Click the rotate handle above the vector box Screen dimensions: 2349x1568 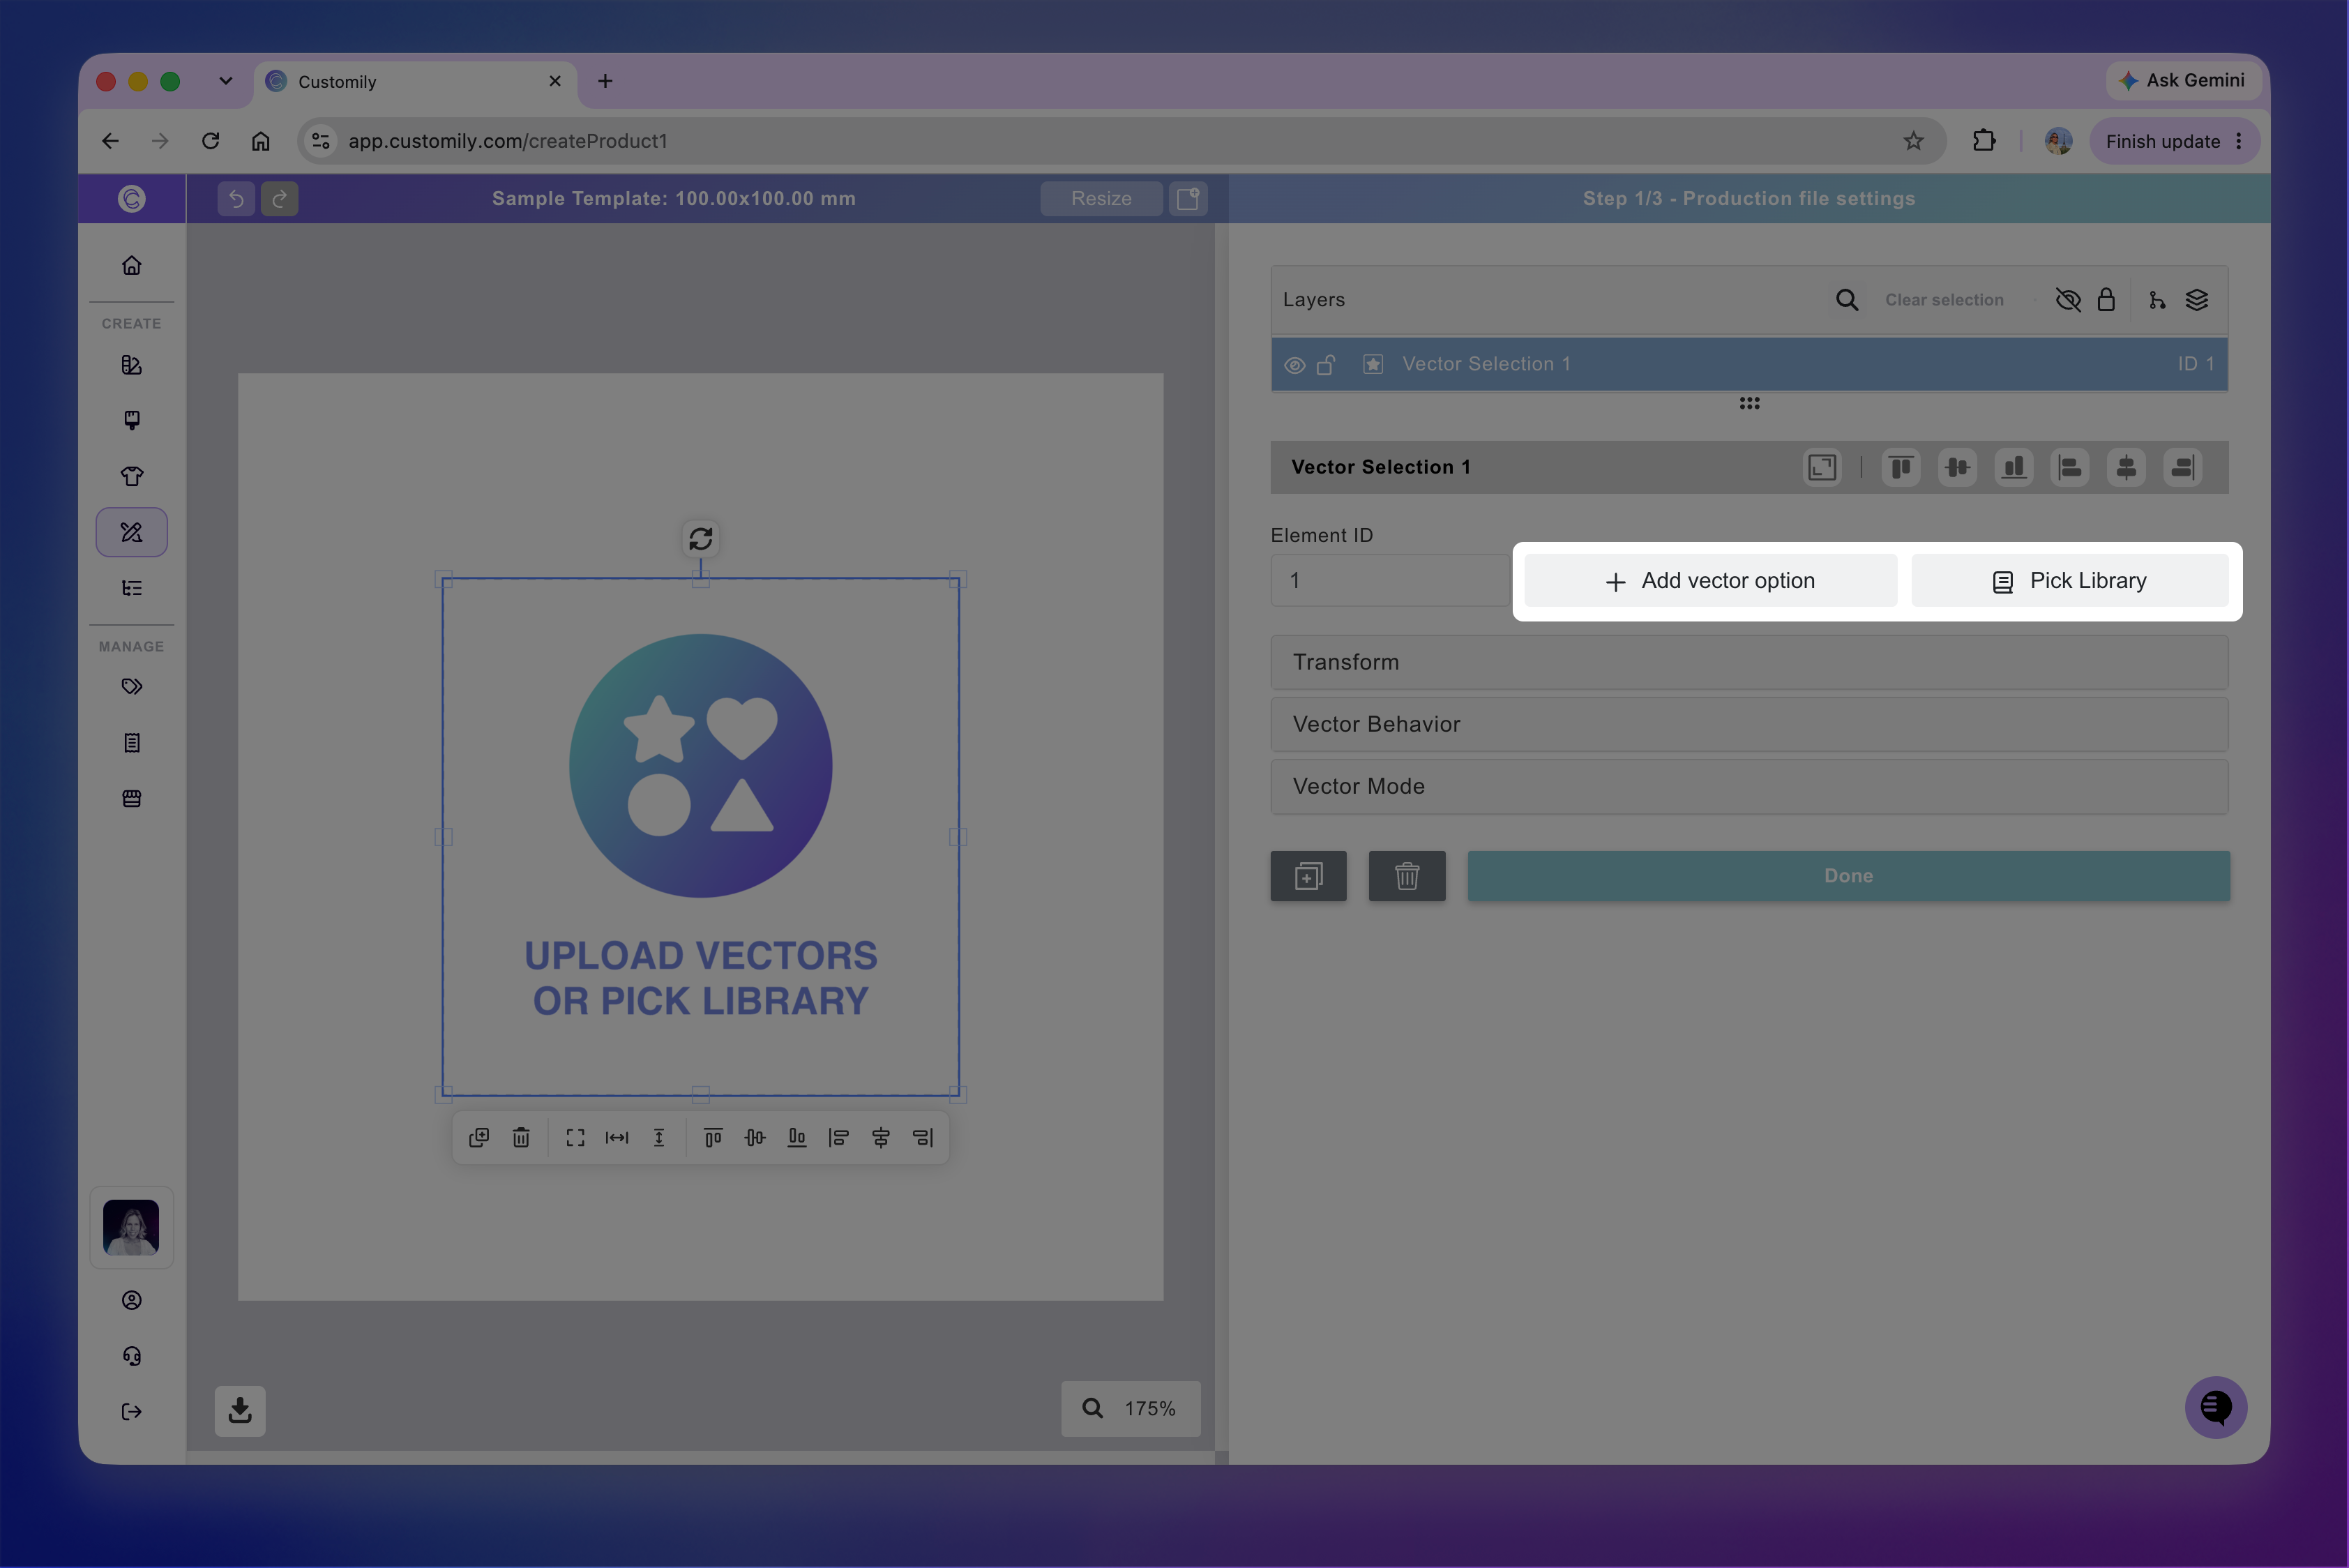pos(700,539)
